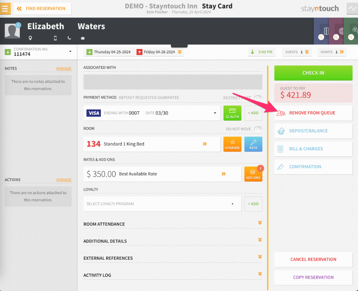Click the Associated With gray field
The image size is (358, 291).
[173, 82]
